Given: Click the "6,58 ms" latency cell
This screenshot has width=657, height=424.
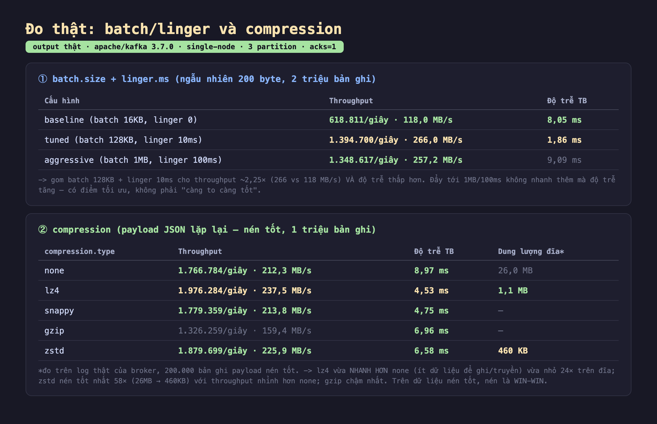Looking at the screenshot, I should tap(431, 351).
